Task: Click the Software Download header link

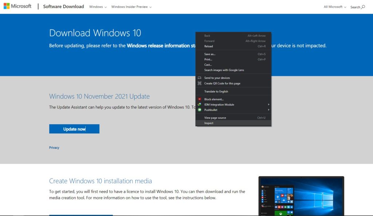Action: click(63, 7)
